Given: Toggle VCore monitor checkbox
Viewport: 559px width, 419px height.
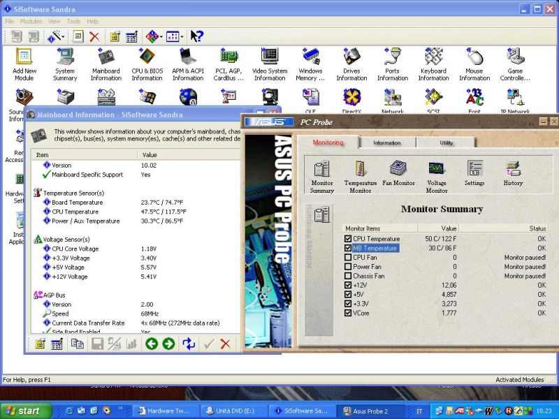Looking at the screenshot, I should pos(348,313).
